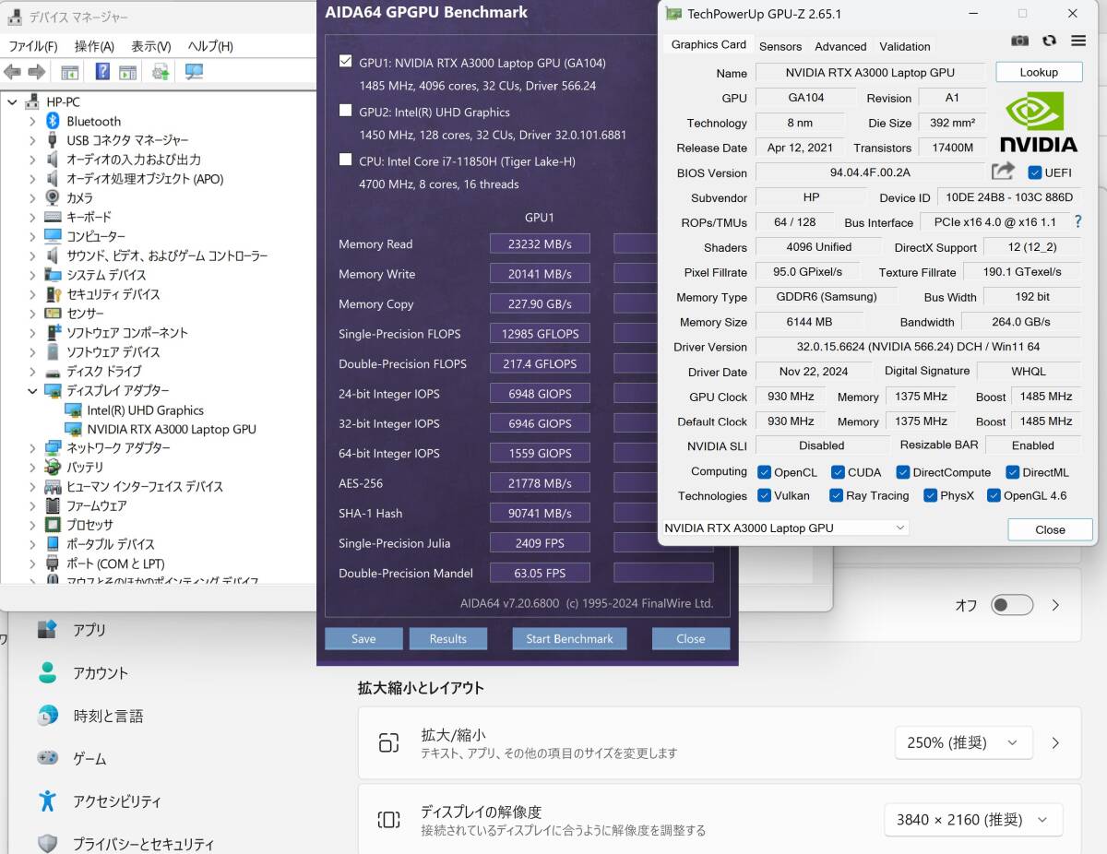The height and width of the screenshot is (854, 1107).
Task: Select Intel(R) UHD Graphics adapter in Device Manager
Action: tap(145, 410)
